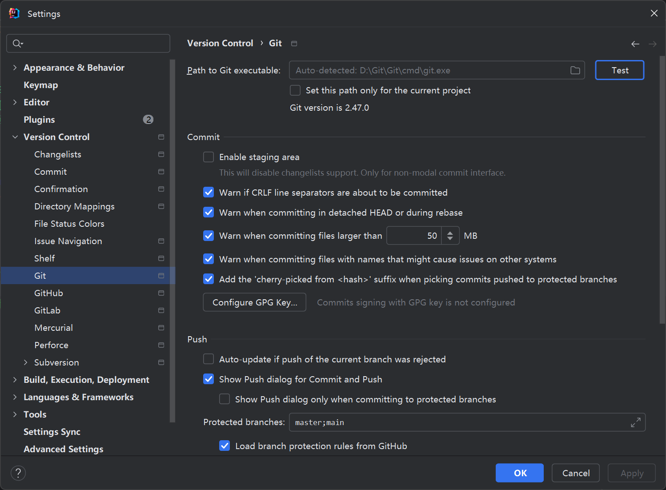Click the help question mark icon
Viewport: 666px width, 490px height.
coord(18,473)
